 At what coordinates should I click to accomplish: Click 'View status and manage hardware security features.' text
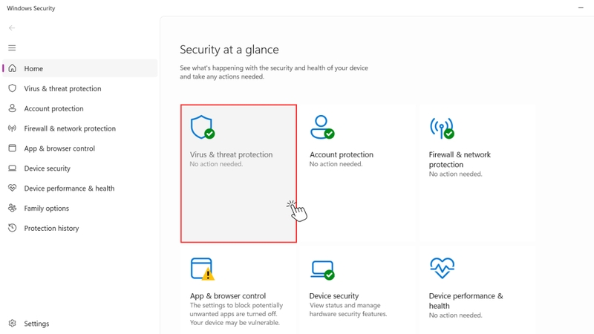click(348, 310)
